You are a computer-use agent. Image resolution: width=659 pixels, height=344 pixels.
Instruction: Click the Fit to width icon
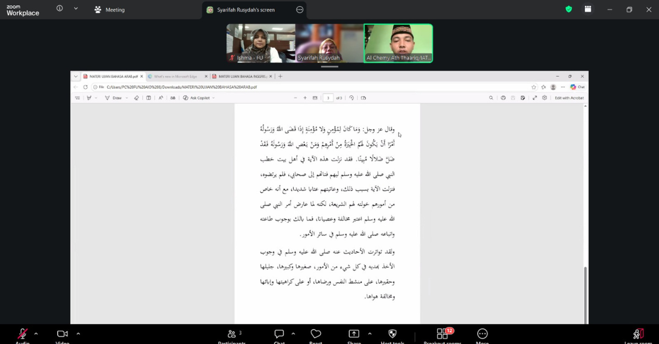[315, 98]
